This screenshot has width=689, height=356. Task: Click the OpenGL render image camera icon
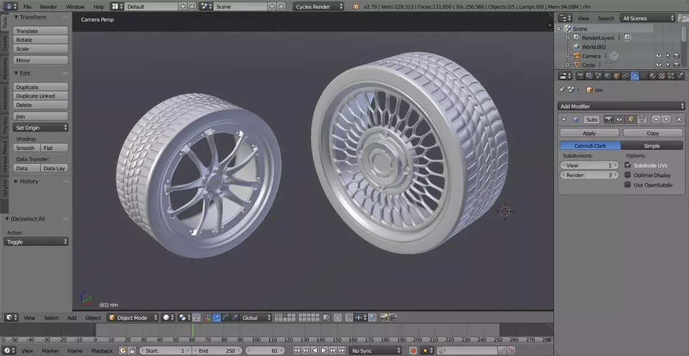coord(384,318)
